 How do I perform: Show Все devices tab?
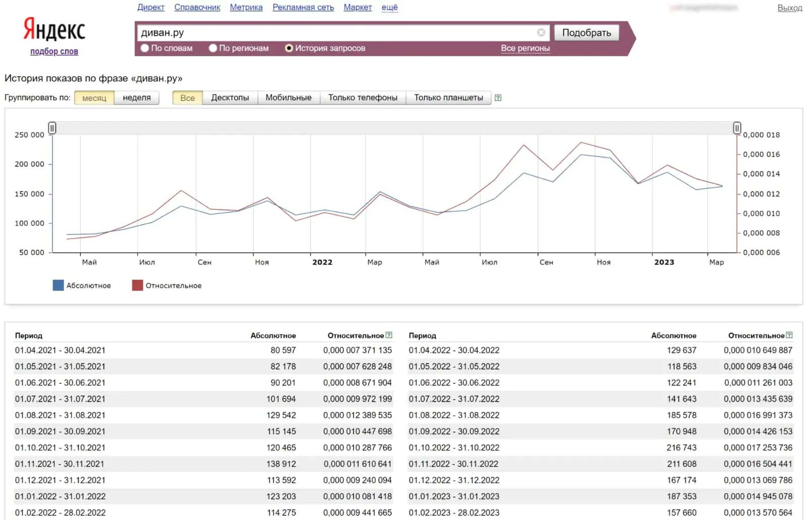pos(187,98)
